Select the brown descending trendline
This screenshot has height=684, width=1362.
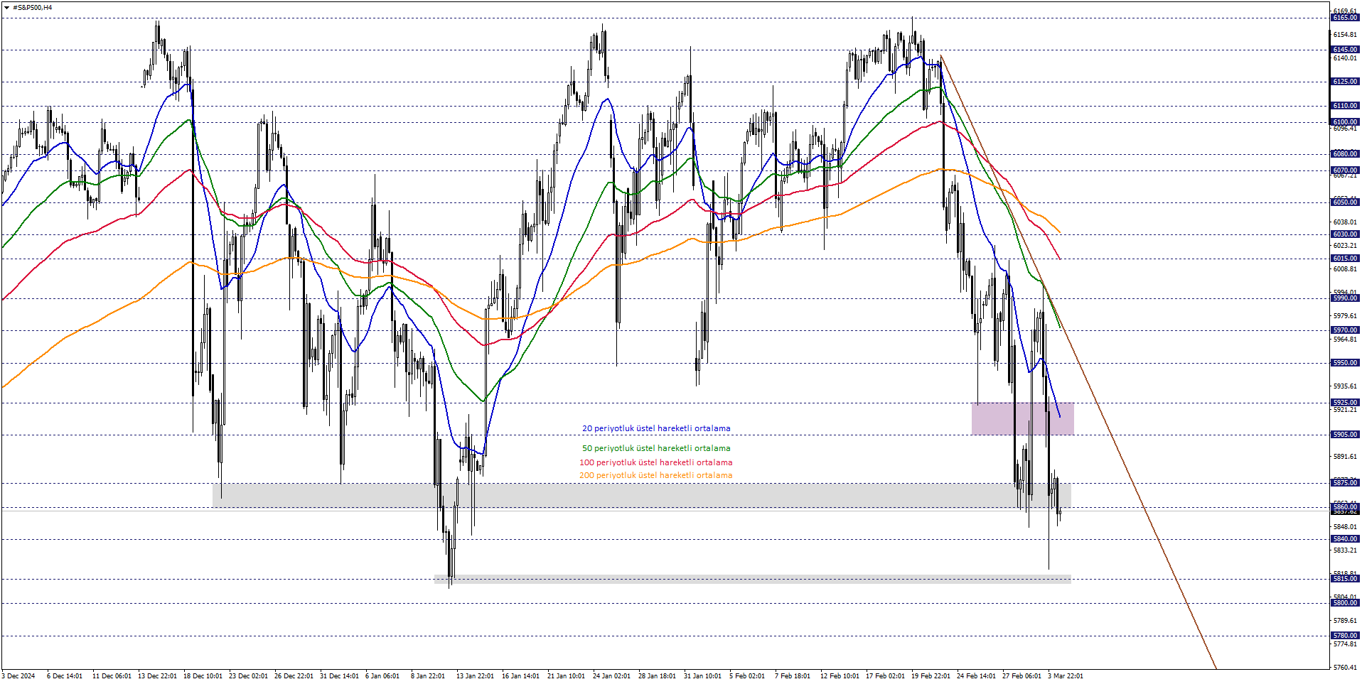tap(1078, 362)
